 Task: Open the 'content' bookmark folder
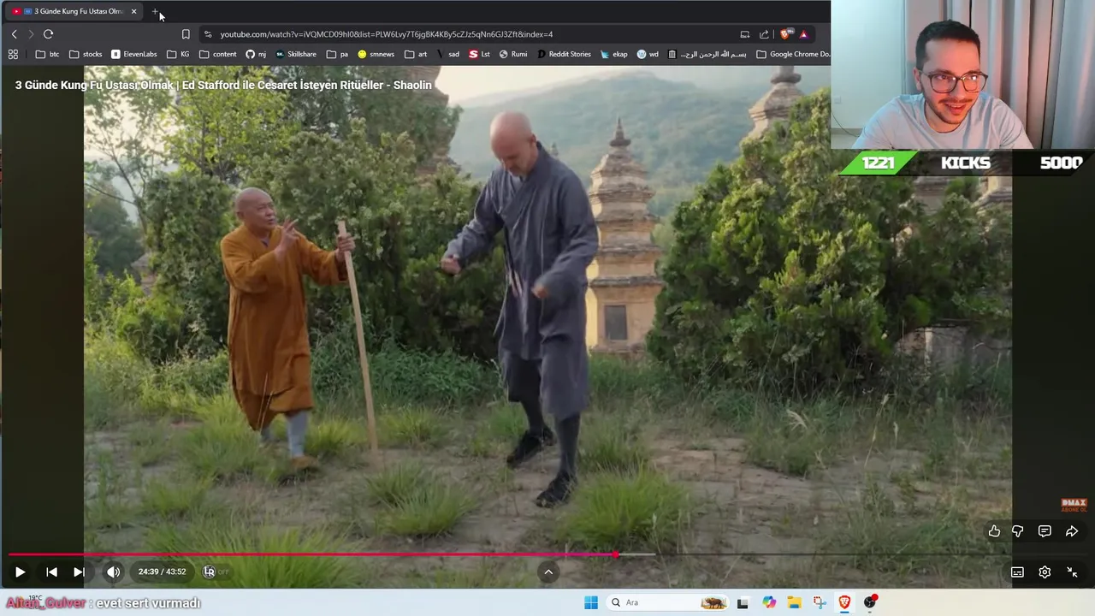218,54
